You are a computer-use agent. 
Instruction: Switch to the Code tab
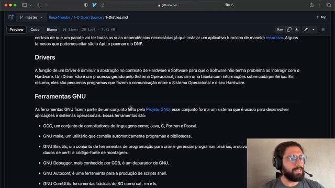pyautogui.click(x=35, y=30)
